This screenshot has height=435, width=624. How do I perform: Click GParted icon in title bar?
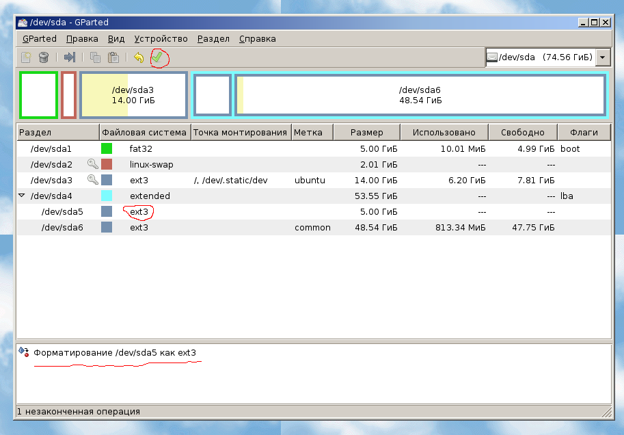pyautogui.click(x=23, y=23)
